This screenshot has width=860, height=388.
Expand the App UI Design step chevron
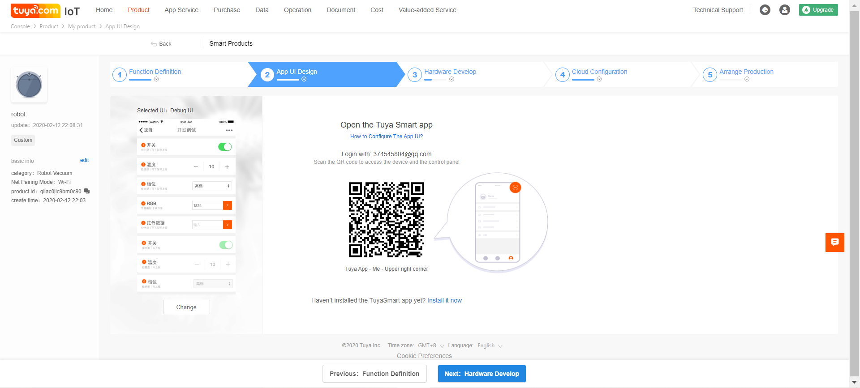coord(304,79)
